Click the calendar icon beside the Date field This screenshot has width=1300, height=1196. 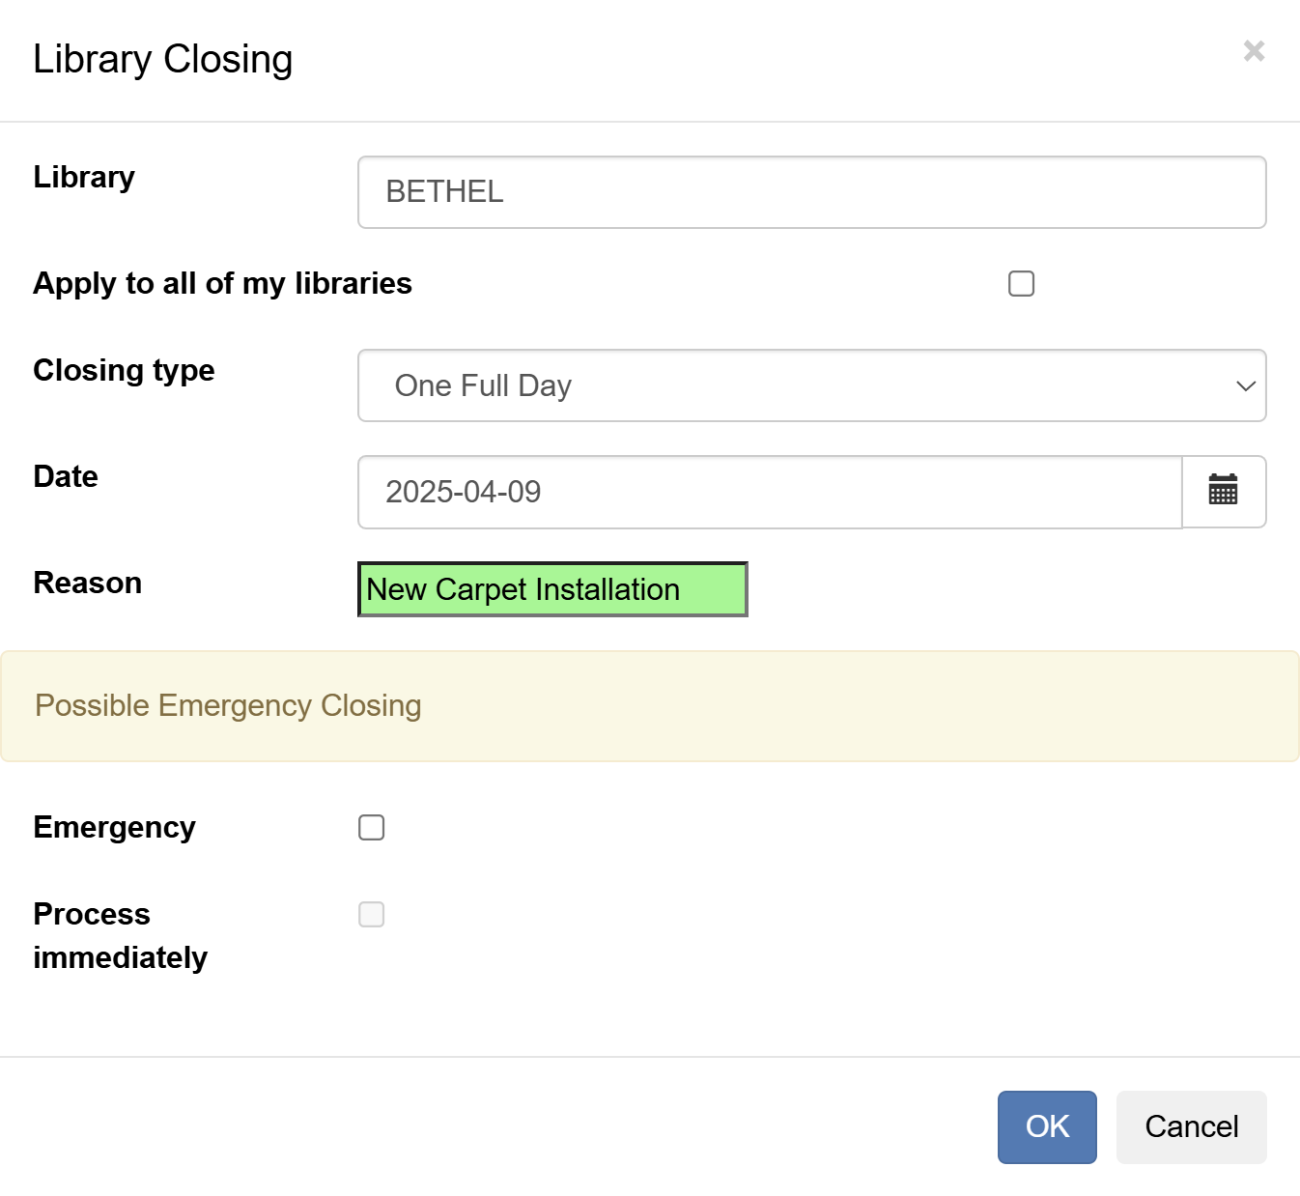(1224, 492)
